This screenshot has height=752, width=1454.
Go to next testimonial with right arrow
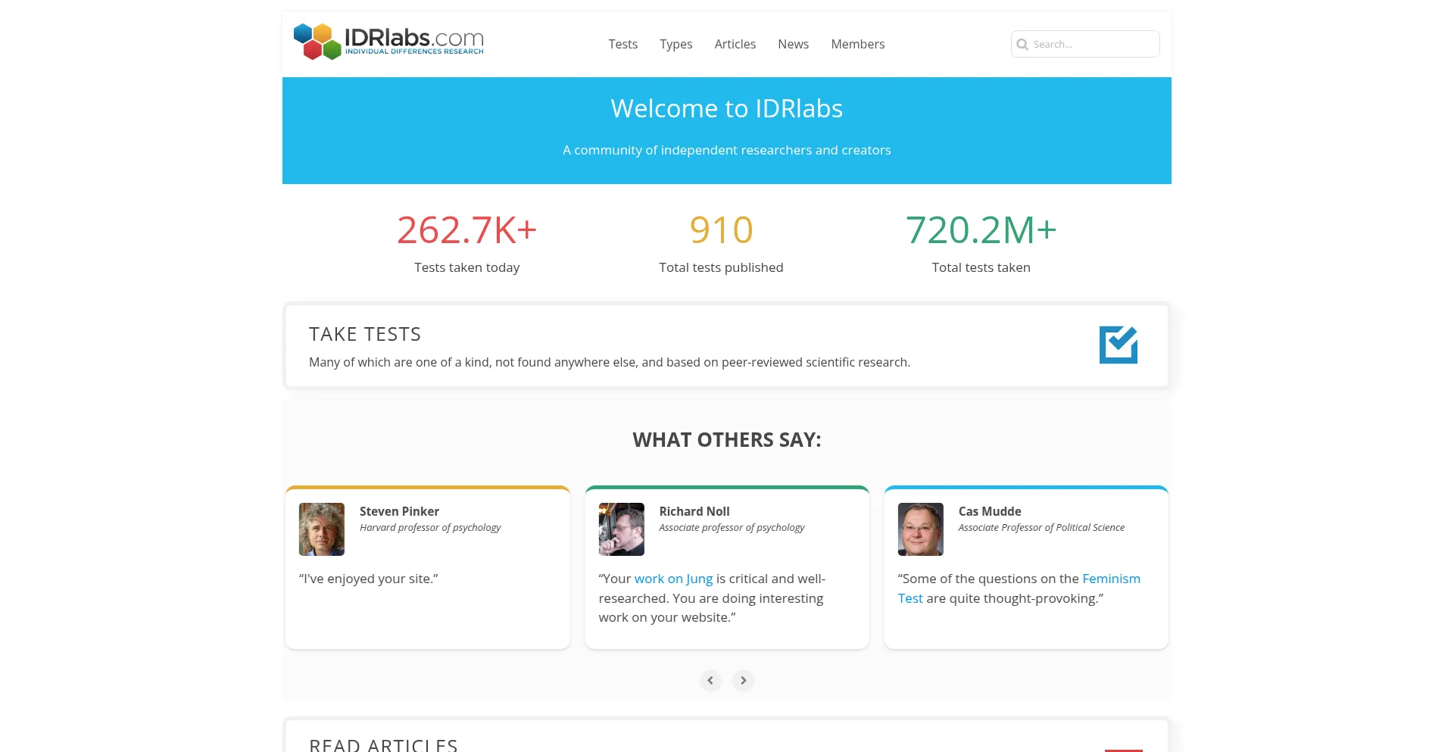tap(744, 680)
